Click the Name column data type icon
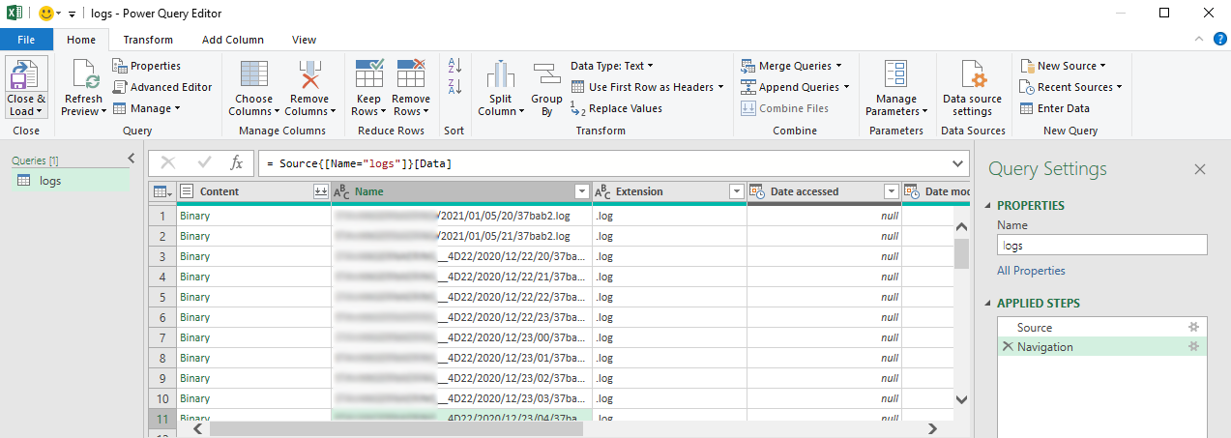This screenshot has height=438, width=1231. (x=341, y=191)
